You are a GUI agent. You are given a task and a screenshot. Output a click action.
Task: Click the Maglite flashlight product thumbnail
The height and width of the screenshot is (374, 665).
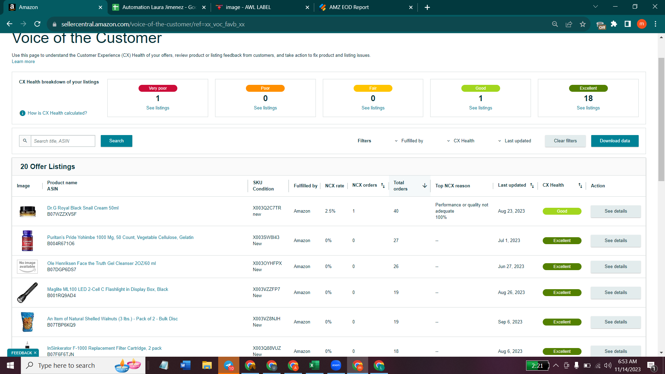(x=27, y=293)
